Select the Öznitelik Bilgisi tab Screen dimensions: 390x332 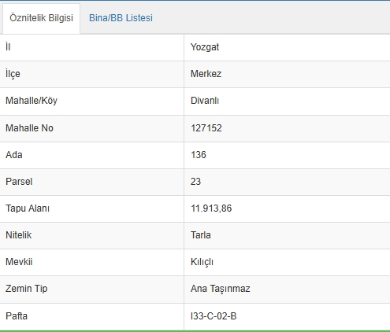41,18
